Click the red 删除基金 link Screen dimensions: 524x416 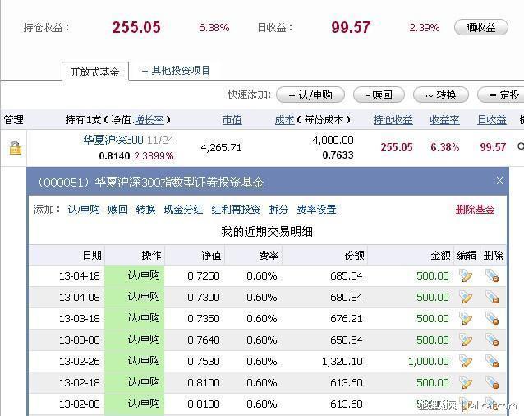(475, 210)
